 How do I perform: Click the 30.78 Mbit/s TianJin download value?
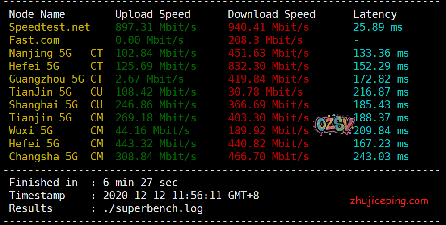click(265, 92)
